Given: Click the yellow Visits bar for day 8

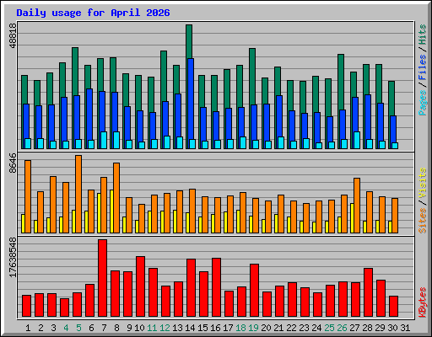Looking at the screenshot, I should click(x=111, y=211).
